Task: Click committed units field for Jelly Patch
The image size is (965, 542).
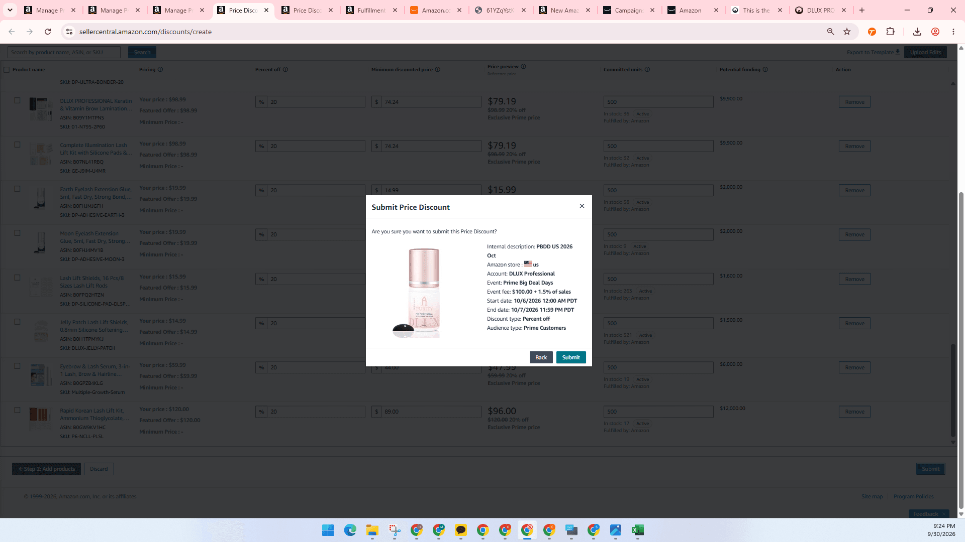Action: point(658,323)
